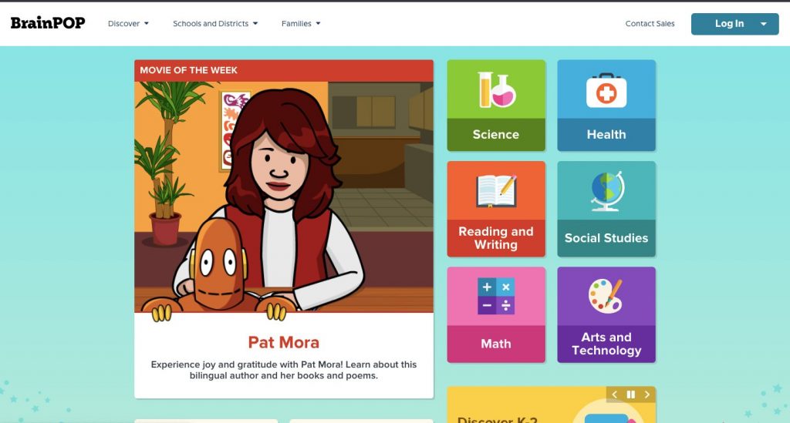Open the Science flask icon tile

[x=496, y=89]
